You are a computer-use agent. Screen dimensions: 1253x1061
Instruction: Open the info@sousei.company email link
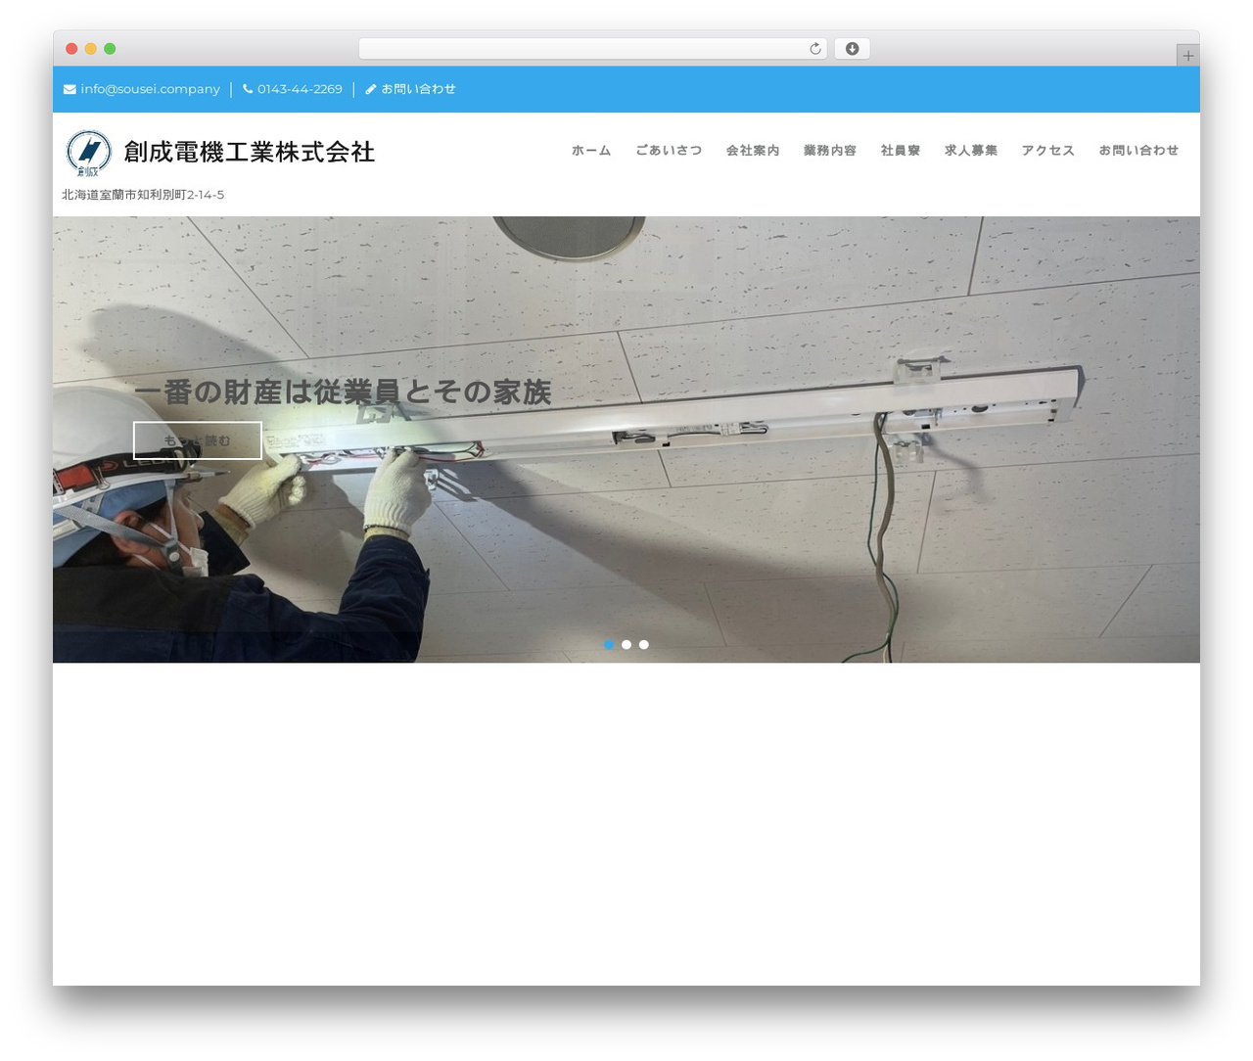[x=151, y=89]
